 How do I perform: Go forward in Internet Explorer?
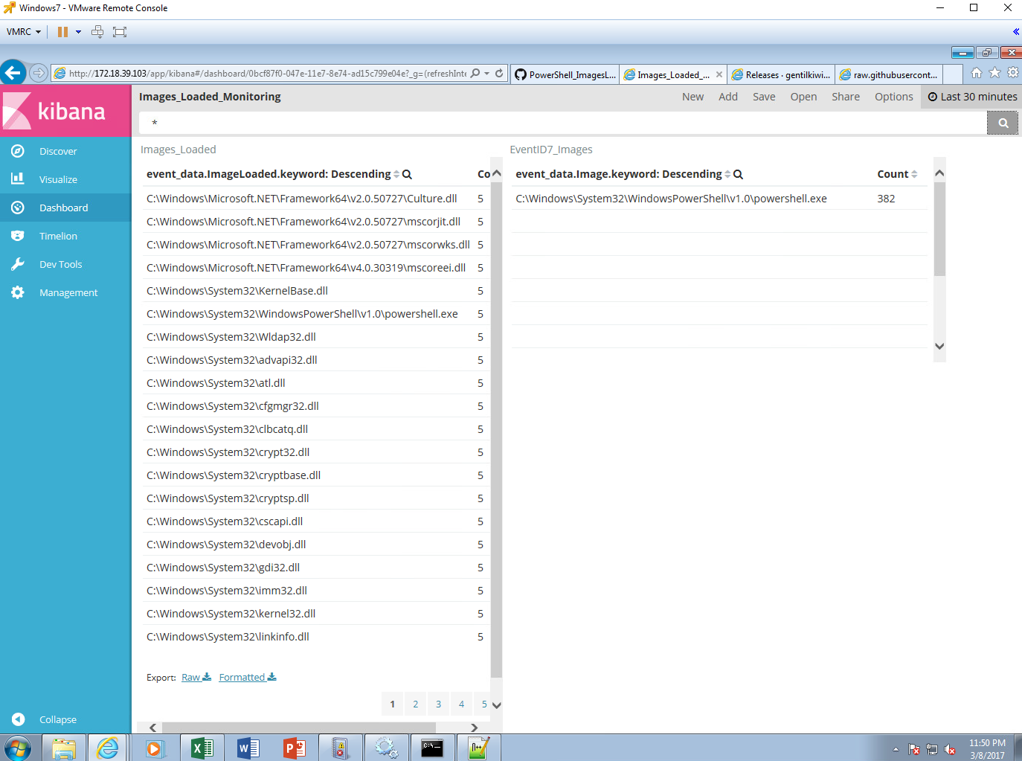[39, 73]
